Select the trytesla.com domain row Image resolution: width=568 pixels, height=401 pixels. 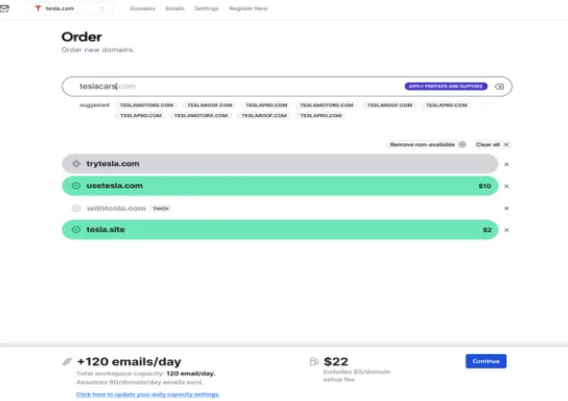280,164
